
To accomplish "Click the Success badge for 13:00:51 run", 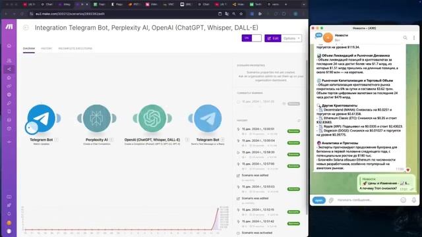I will point(293,131).
